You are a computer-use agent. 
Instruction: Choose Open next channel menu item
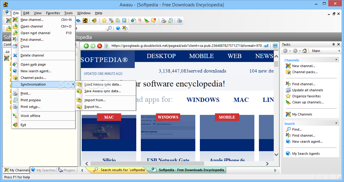(x=43, y=33)
